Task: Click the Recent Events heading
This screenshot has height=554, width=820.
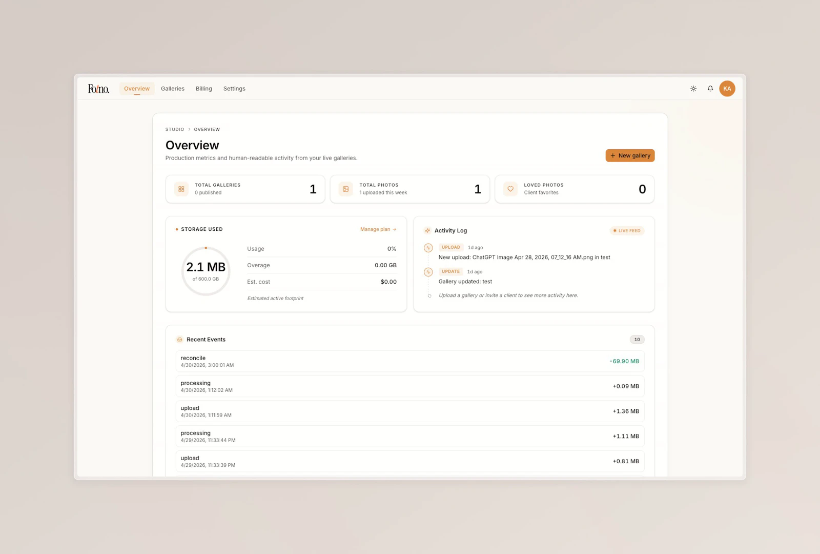Action: click(x=206, y=340)
